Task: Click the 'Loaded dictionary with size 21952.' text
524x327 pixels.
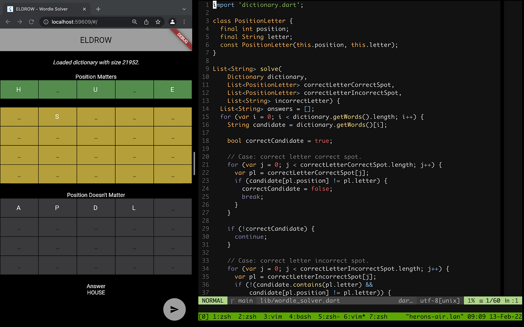Action: click(x=96, y=62)
